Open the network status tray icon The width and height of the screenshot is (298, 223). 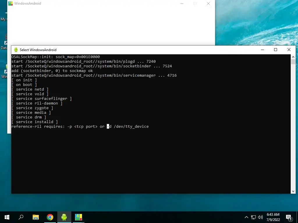click(253, 217)
